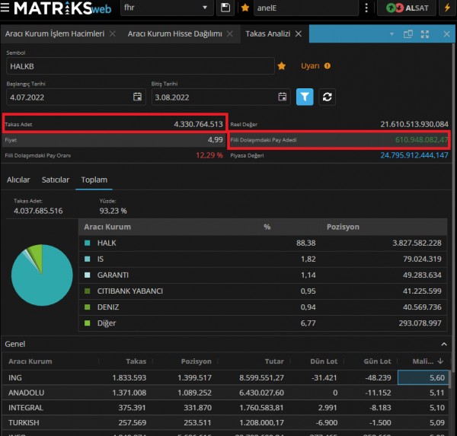Image resolution: width=457 pixels, height=436 pixels.
Task: Click the HALKB symbol input field
Action: click(140, 66)
